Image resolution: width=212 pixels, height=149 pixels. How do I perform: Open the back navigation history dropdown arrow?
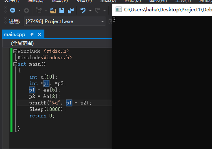point(20,10)
